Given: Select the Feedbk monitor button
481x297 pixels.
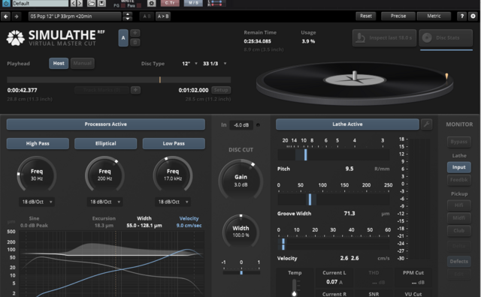Looking at the screenshot, I should tap(459, 180).
